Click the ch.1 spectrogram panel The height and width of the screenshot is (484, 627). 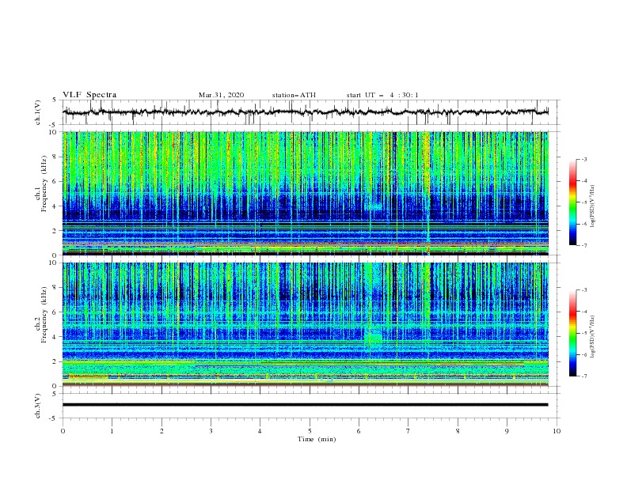pos(305,193)
